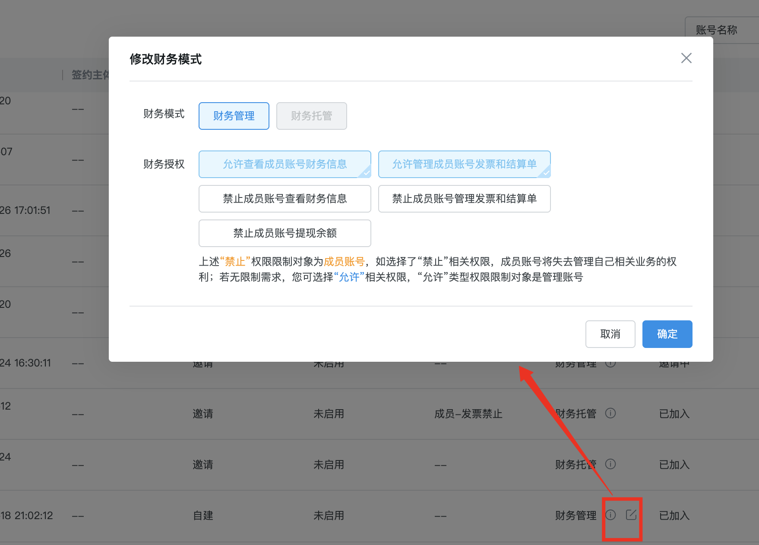This screenshot has height=545, width=759.
Task: Toggle 允许管理成员账号发票和结算单 option
Action: pyautogui.click(x=464, y=164)
